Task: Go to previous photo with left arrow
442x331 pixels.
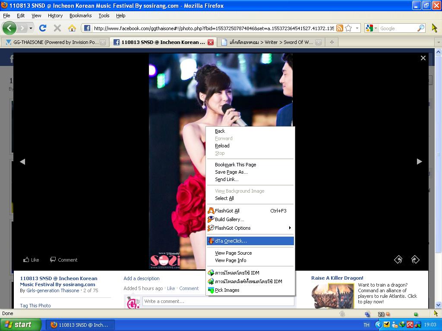Action: [22, 162]
